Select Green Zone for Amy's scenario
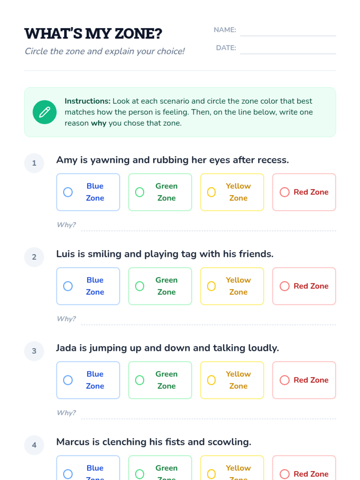Viewport: 360px width, 480px height. (160, 192)
